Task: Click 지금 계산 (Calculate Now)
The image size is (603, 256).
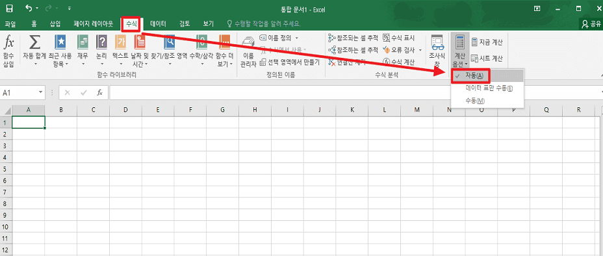Action: (487, 42)
